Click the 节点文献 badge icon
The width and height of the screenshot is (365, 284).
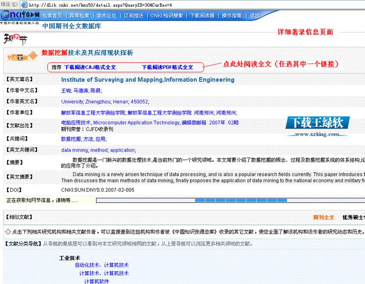coord(22,57)
